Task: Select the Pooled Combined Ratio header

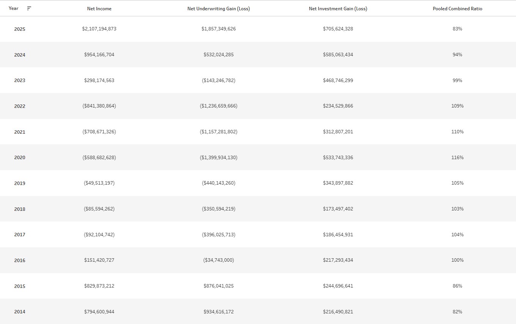Action: [458, 9]
